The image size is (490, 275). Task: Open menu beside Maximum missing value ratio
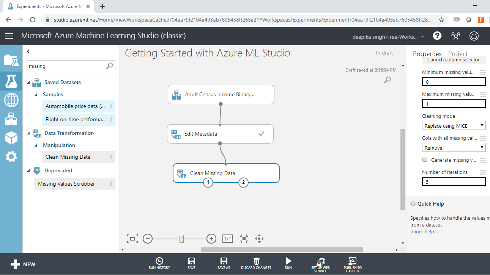[482, 94]
